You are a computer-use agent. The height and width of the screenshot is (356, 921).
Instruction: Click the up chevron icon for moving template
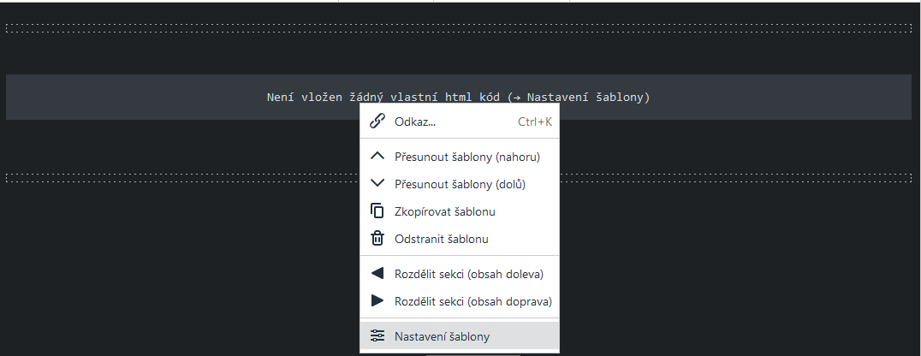point(377,157)
